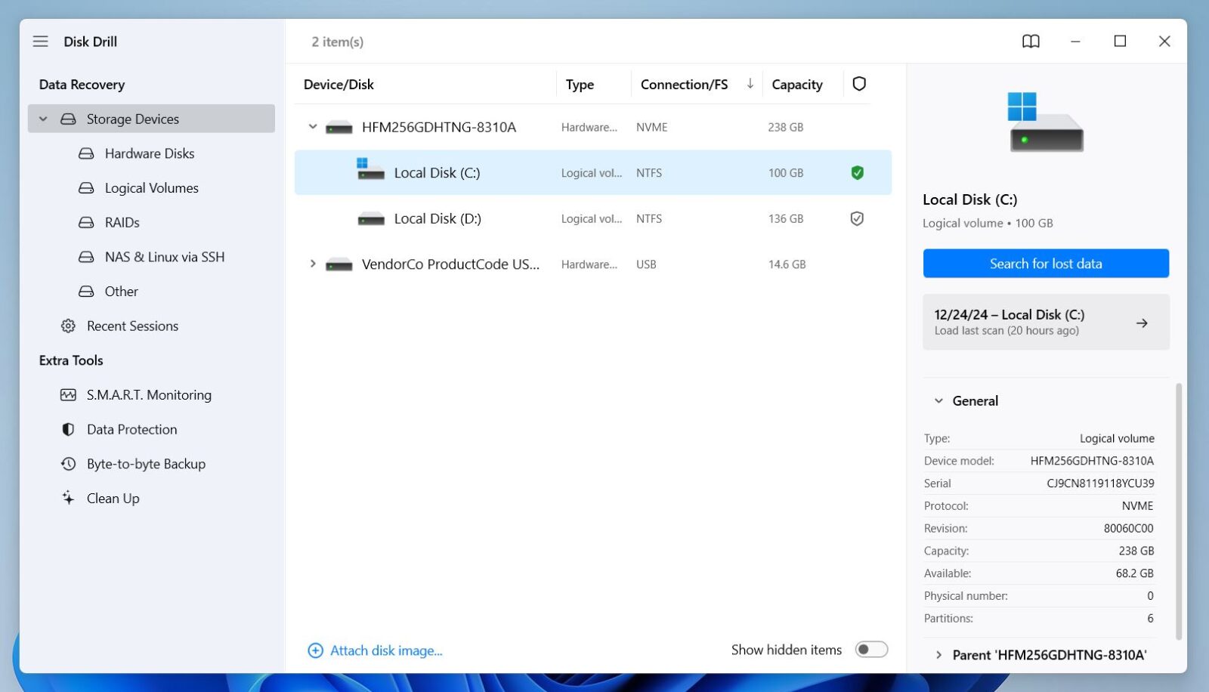This screenshot has height=692, width=1209.
Task: Open the Attach disk image link
Action: point(385,650)
